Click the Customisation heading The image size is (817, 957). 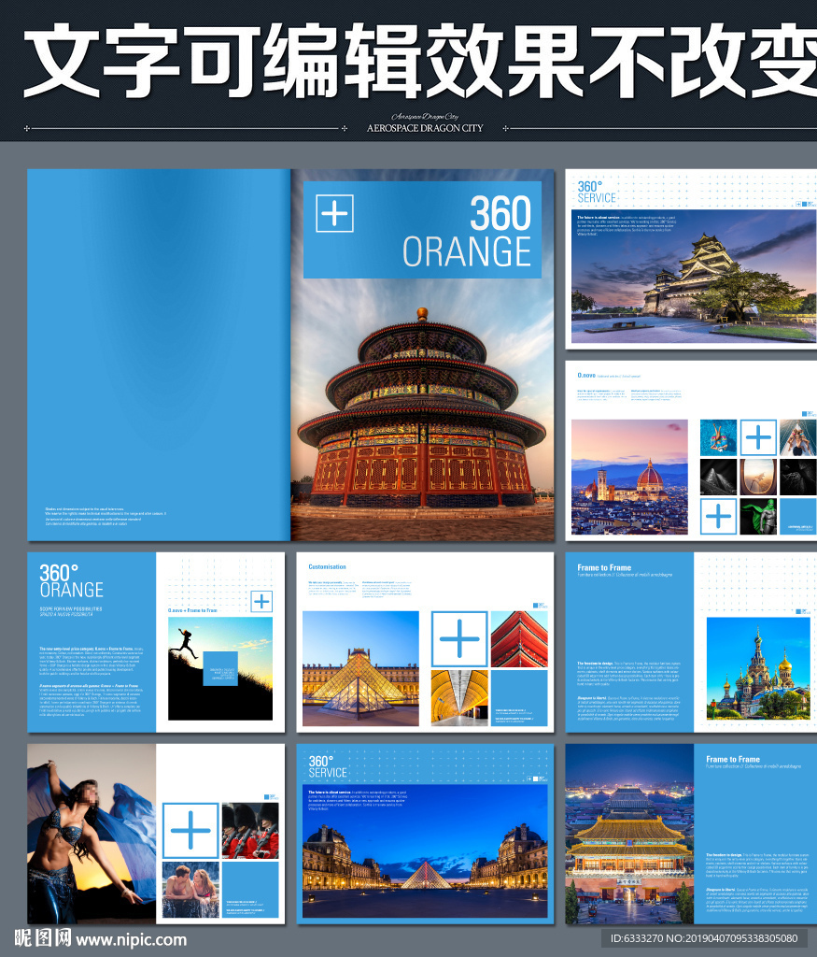327,567
